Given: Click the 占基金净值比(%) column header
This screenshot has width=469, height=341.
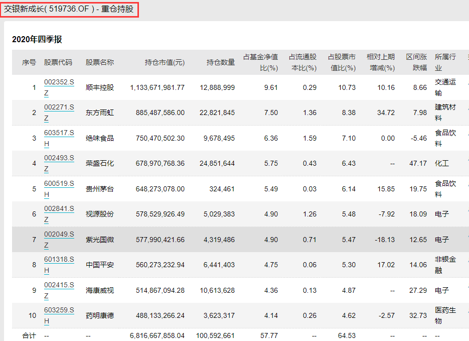Looking at the screenshot, I should [x=261, y=62].
